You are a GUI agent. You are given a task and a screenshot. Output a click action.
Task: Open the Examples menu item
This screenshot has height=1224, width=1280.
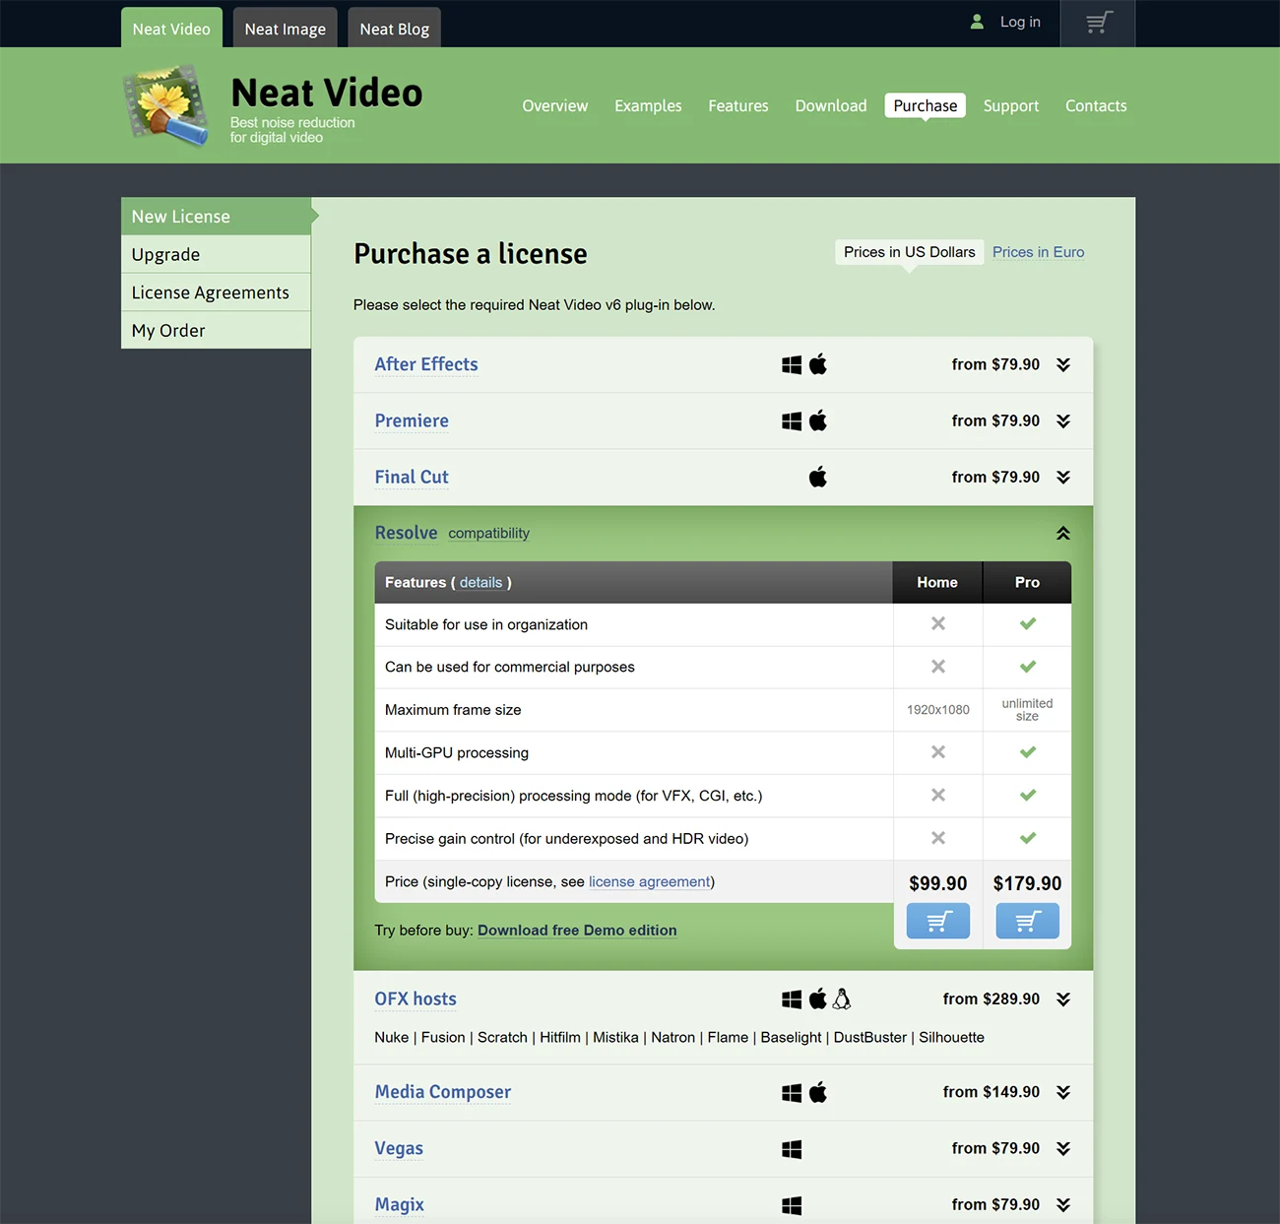pyautogui.click(x=648, y=105)
